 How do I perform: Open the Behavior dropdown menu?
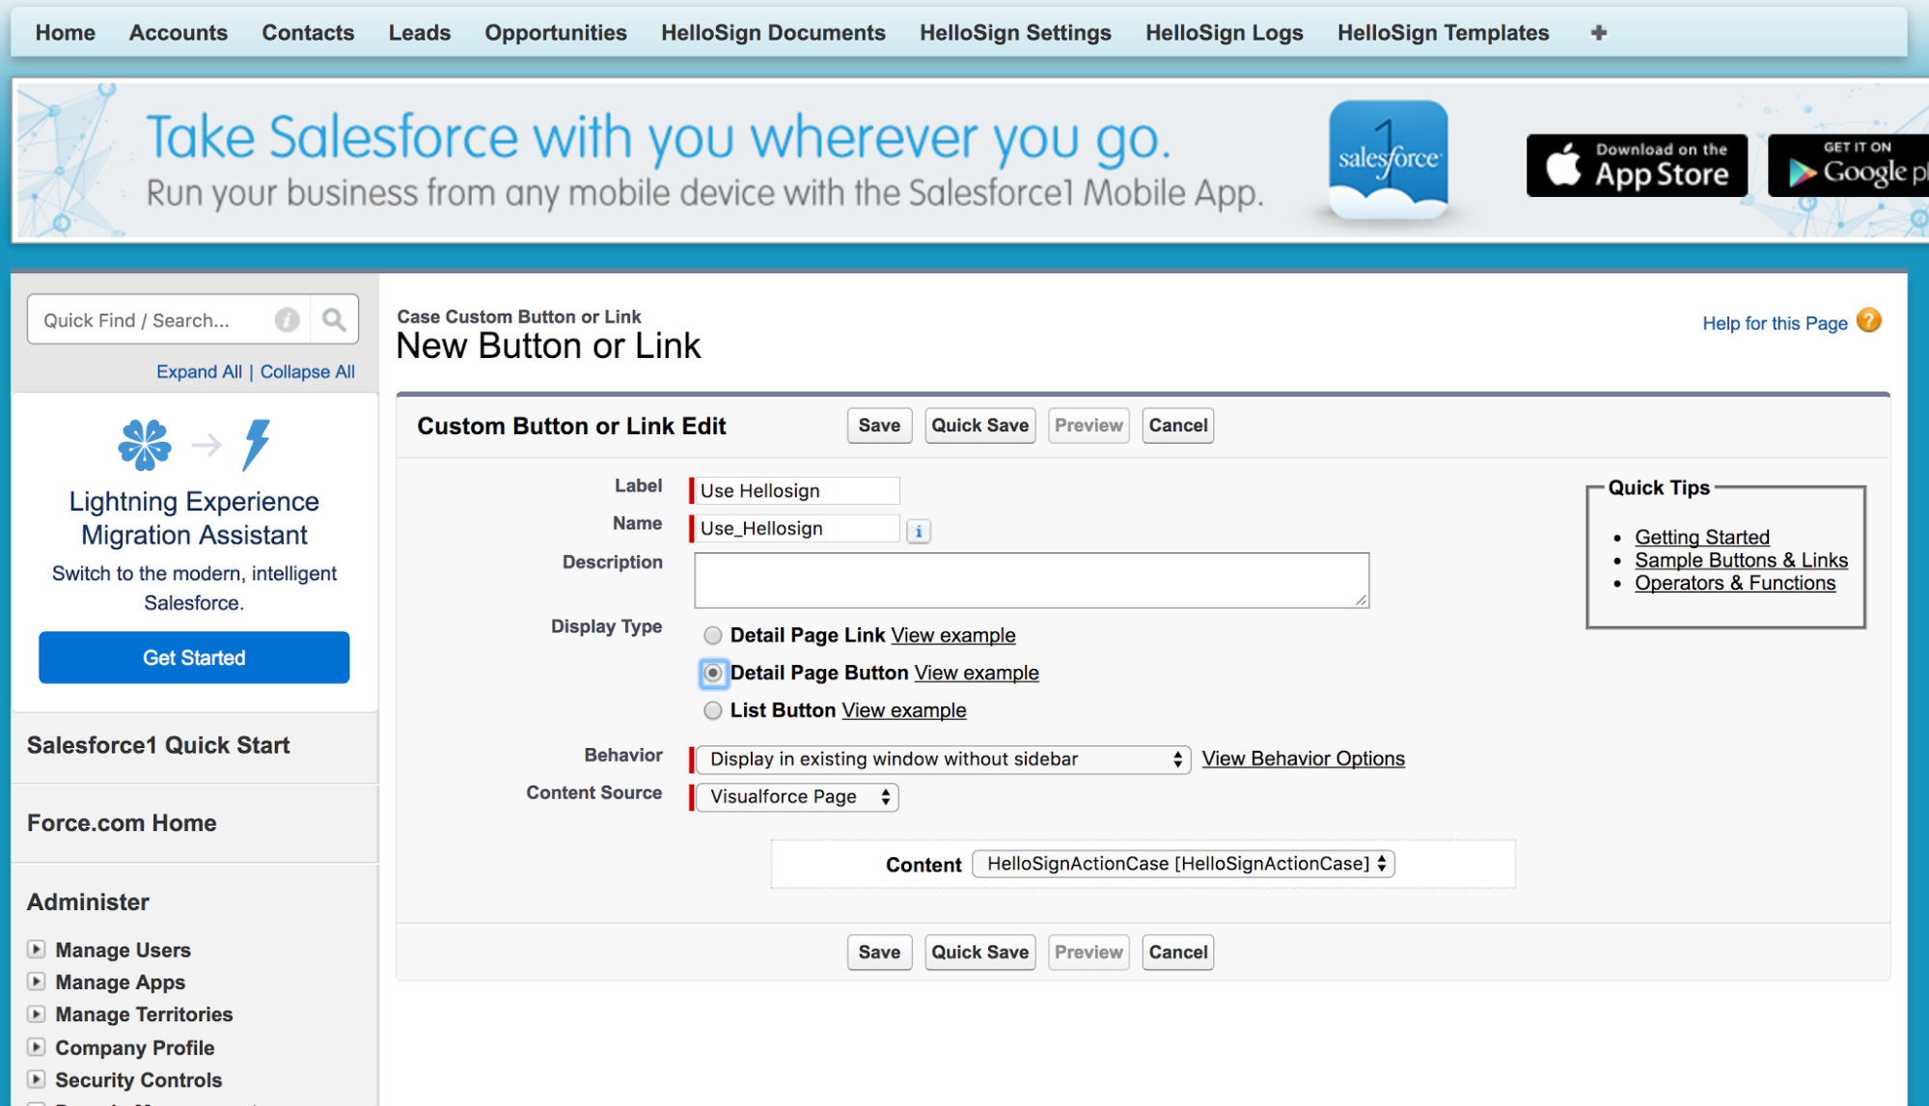941,758
